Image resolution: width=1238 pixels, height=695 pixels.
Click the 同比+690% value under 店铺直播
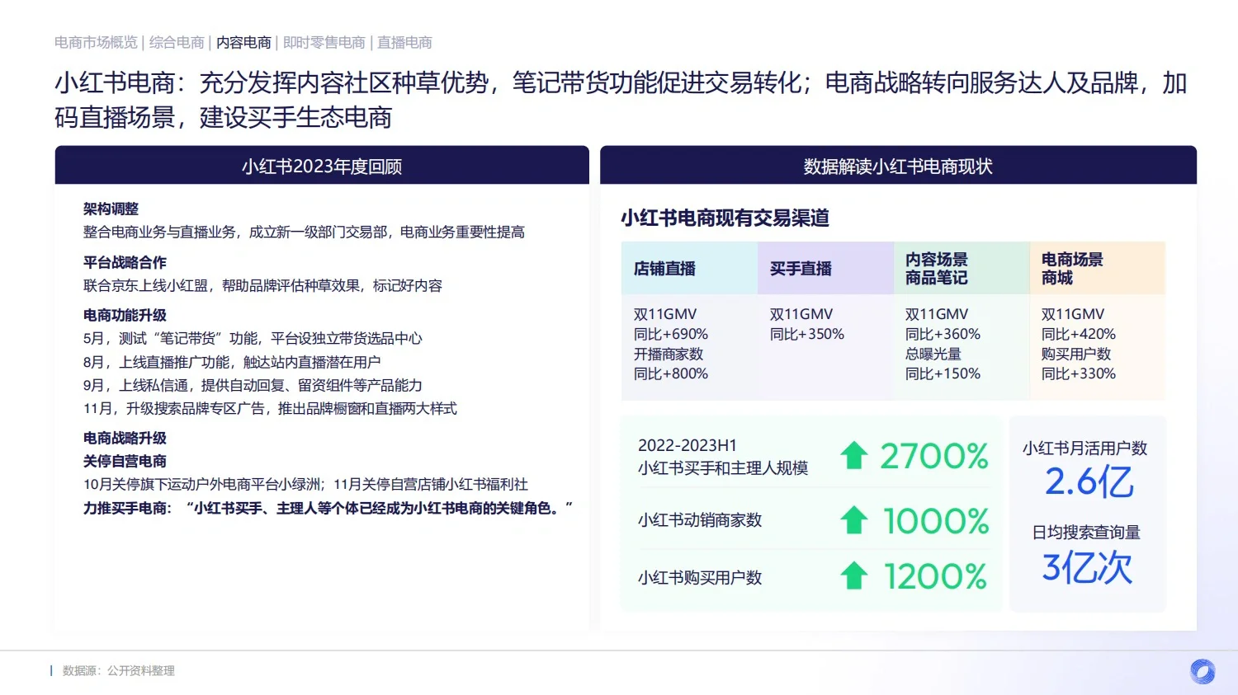tap(671, 335)
